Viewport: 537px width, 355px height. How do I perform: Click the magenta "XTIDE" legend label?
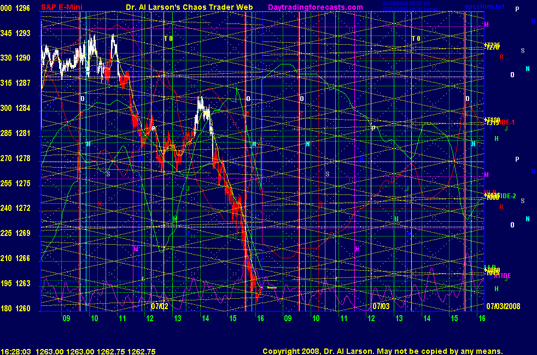tap(502, 276)
